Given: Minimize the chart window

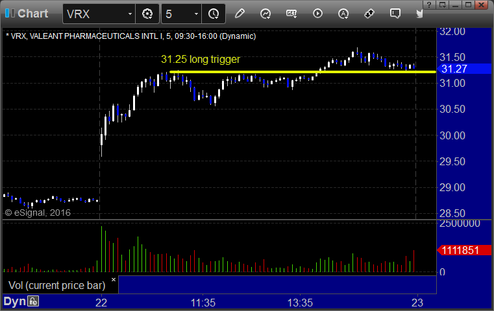Looking at the screenshot, I should (x=455, y=5).
